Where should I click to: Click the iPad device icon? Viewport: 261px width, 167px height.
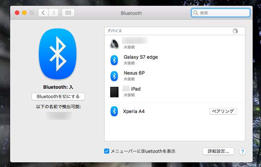point(114,92)
